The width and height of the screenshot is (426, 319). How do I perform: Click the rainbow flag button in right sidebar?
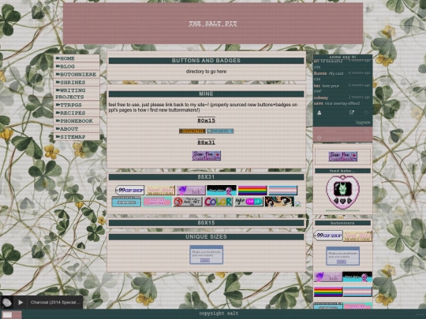pyautogui.click(x=328, y=292)
